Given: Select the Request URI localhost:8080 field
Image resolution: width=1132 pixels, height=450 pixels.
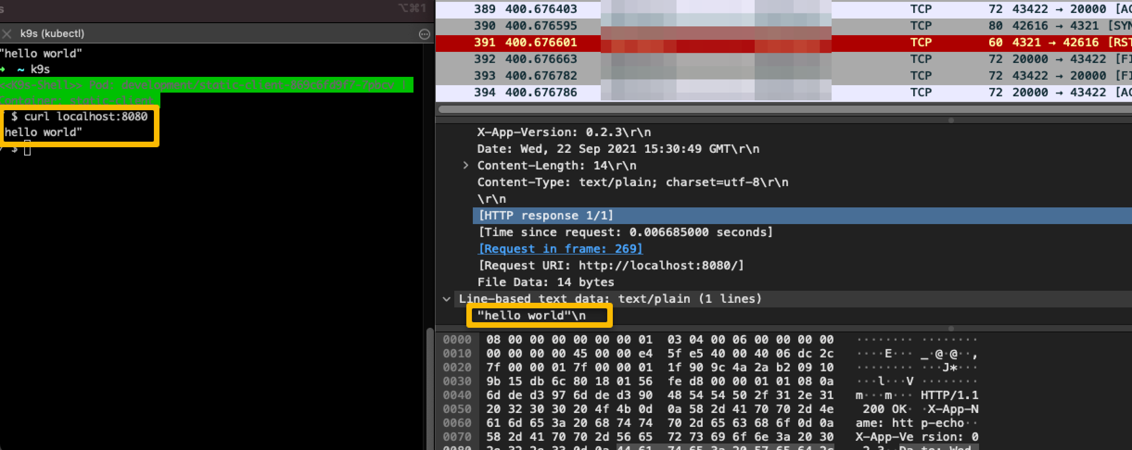Looking at the screenshot, I should pyautogui.click(x=611, y=266).
